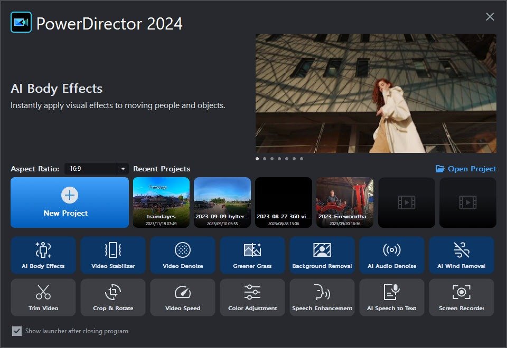Open the Color Adjustment tool
This screenshot has width=507, height=348.
click(252, 297)
